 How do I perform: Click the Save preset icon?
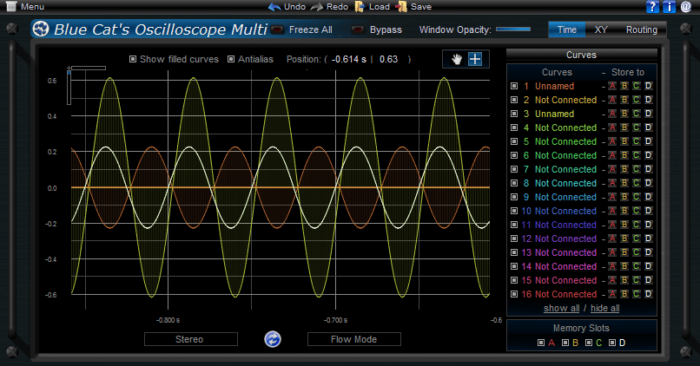point(400,7)
